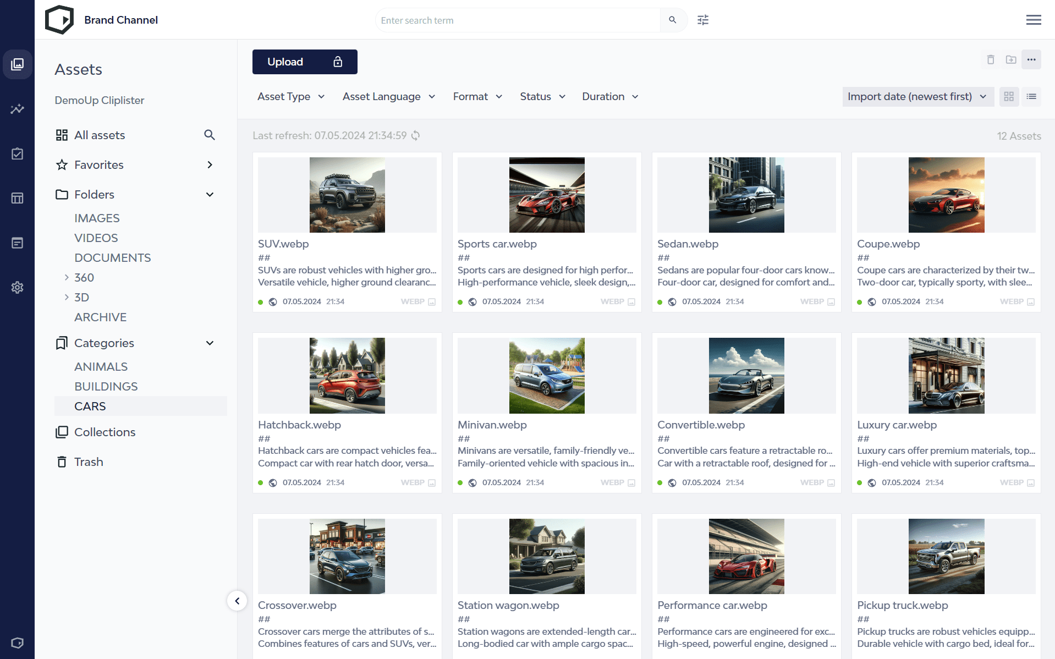The height and width of the screenshot is (659, 1055).
Task: Collapse the sidebar with the arrow button
Action: coord(237,601)
